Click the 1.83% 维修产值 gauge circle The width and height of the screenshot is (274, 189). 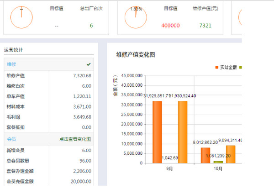[x=136, y=17]
